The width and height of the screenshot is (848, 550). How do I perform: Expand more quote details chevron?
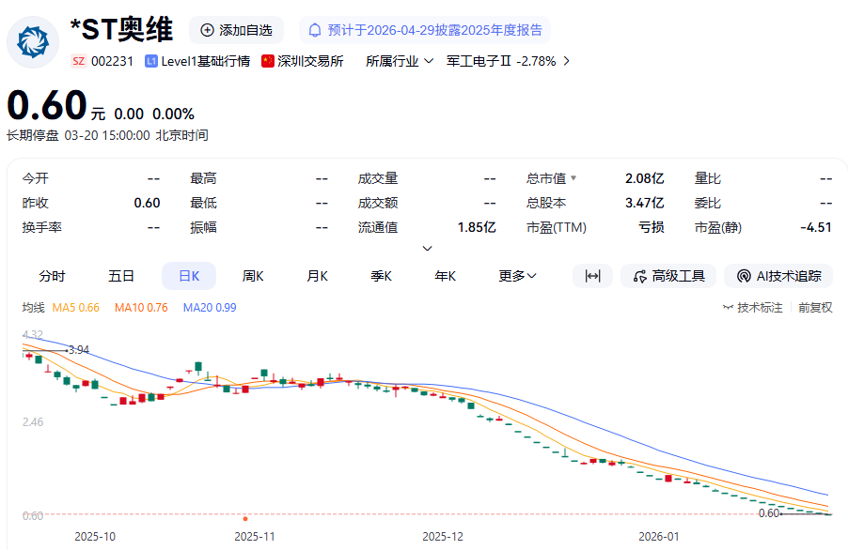point(427,249)
